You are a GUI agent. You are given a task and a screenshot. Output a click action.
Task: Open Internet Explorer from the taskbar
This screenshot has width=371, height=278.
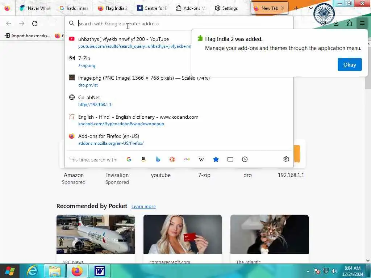point(32,271)
